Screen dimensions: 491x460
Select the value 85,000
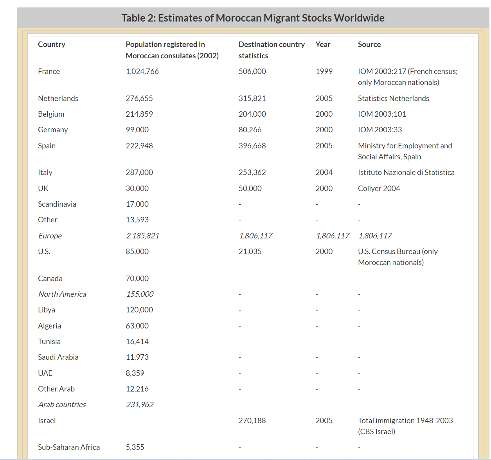[137, 251]
